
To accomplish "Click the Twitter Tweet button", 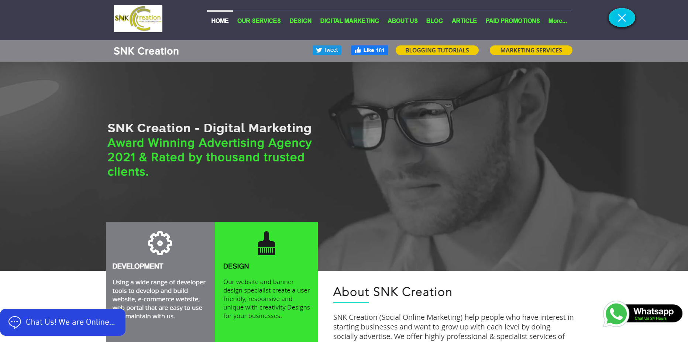I will click(327, 50).
